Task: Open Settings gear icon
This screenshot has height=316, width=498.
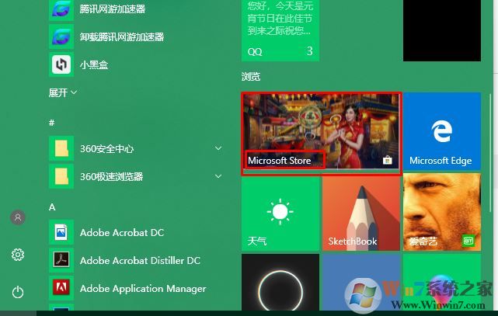Action: coord(18,255)
